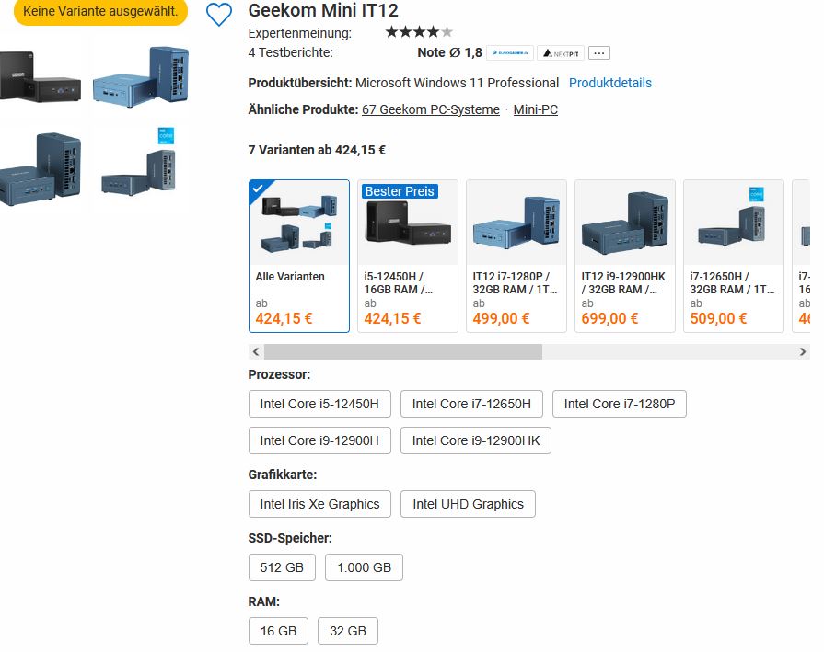This screenshot has height=652, width=824.
Task: Select the 'Alle Varianten' variant card
Action: coord(299,257)
